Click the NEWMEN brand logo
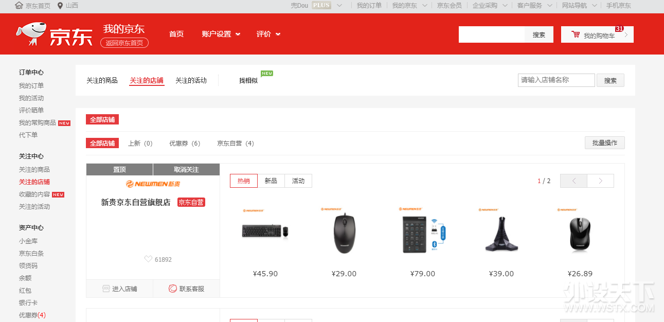The width and height of the screenshot is (664, 322). point(153,184)
